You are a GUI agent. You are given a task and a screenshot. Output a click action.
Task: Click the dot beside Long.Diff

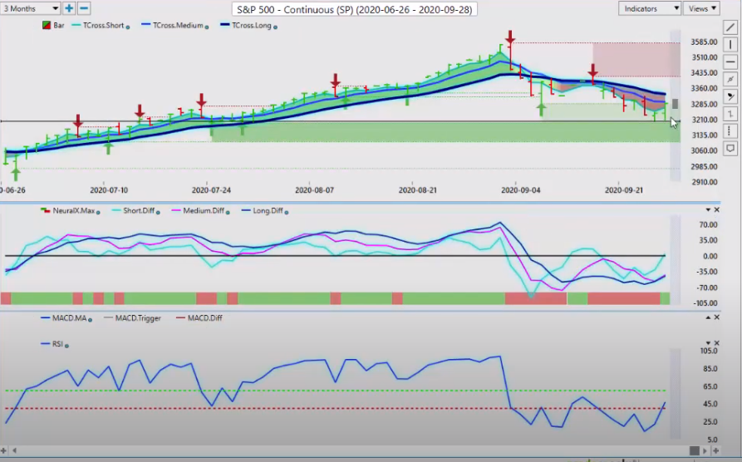tap(287, 212)
